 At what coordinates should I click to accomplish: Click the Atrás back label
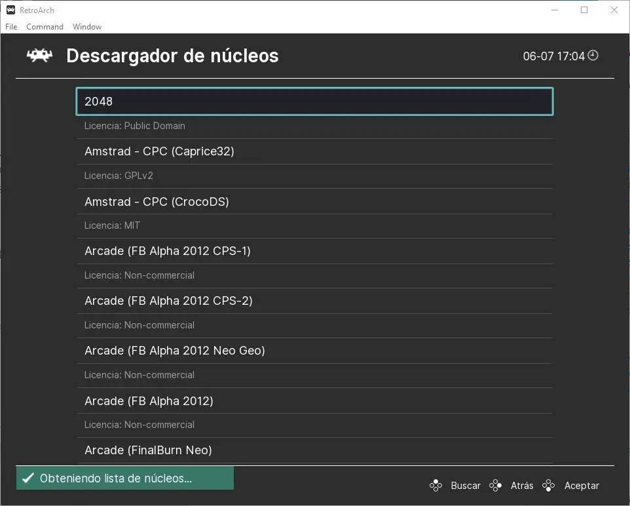point(522,486)
